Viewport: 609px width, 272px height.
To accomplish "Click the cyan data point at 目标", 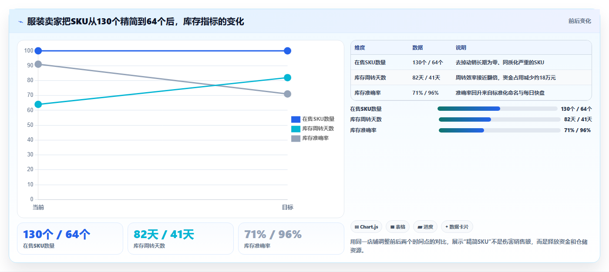I will pos(287,78).
